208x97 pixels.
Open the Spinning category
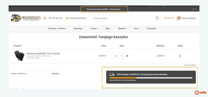pyautogui.click(x=78, y=28)
